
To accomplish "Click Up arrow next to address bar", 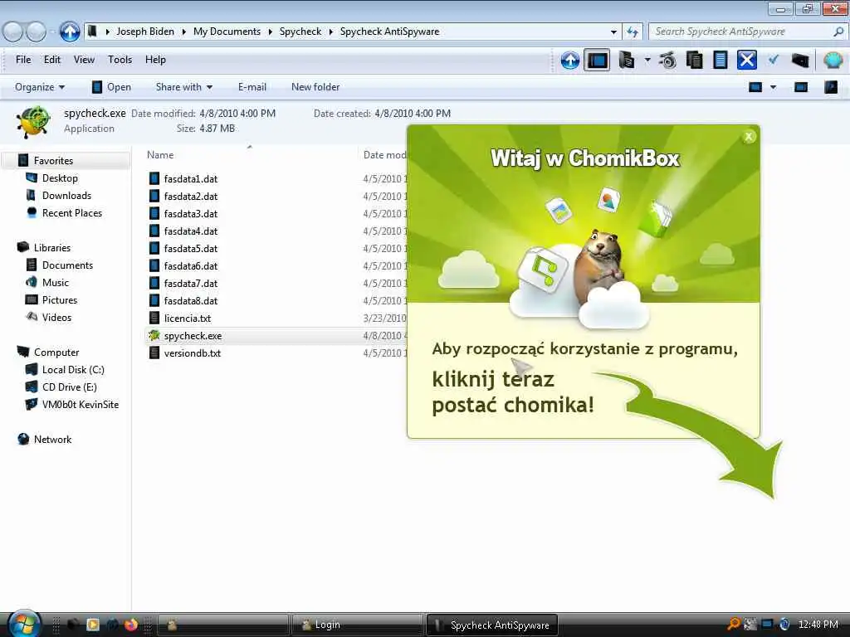I will [x=70, y=32].
